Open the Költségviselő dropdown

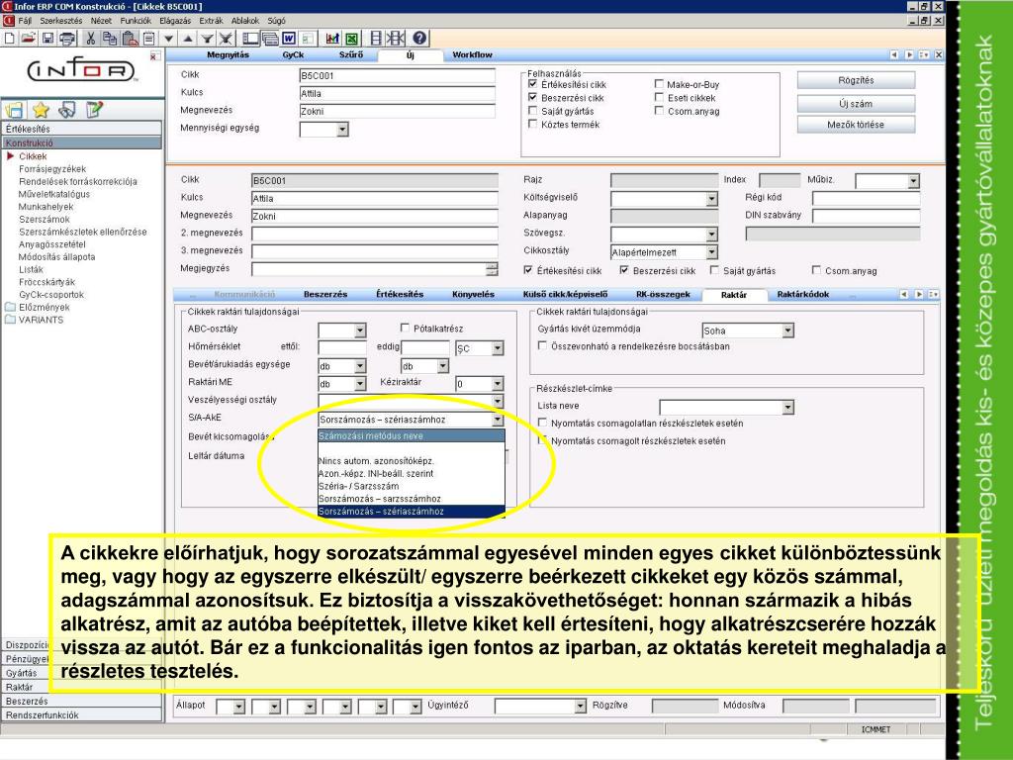(x=711, y=198)
